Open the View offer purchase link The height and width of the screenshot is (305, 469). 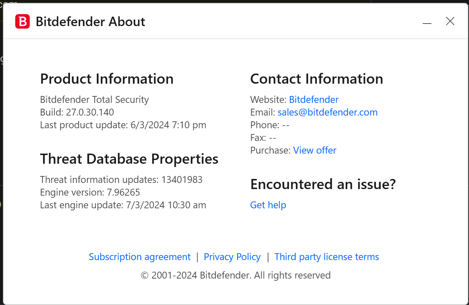(x=315, y=150)
